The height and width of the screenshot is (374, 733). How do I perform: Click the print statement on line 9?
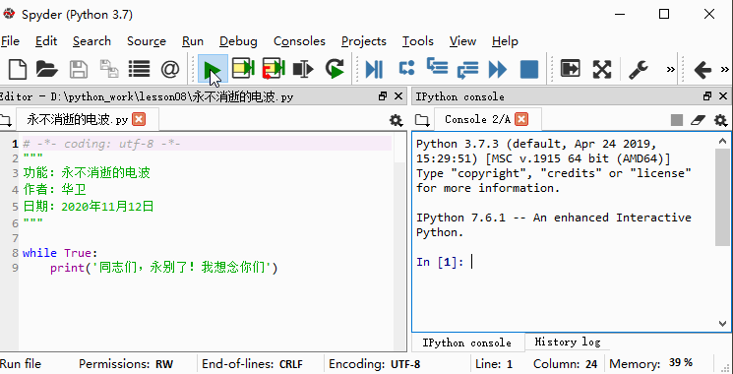tap(163, 268)
